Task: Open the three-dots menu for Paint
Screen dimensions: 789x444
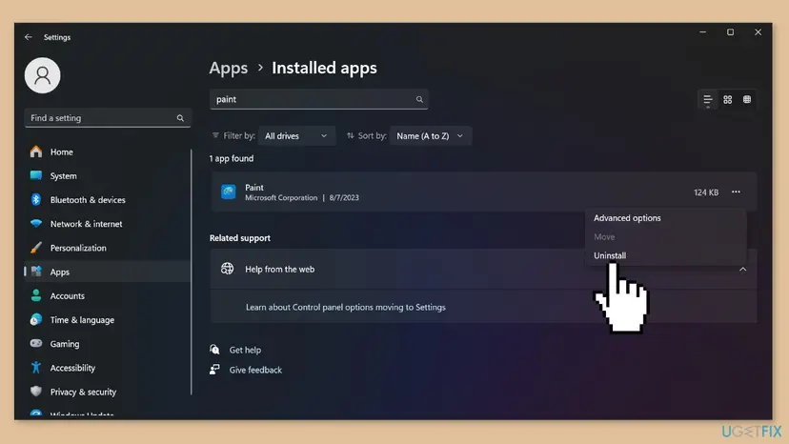Action: point(736,192)
